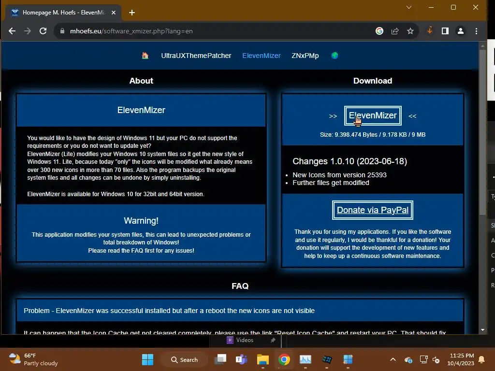The height and width of the screenshot is (371, 495).
Task: Open Google Chrome taskbar icon
Action: tap(284, 359)
